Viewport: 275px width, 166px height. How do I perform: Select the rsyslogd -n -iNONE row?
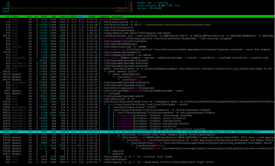point(137,47)
